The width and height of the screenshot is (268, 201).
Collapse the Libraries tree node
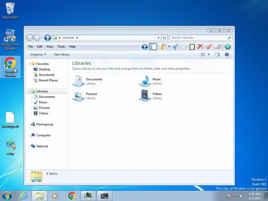[29, 91]
